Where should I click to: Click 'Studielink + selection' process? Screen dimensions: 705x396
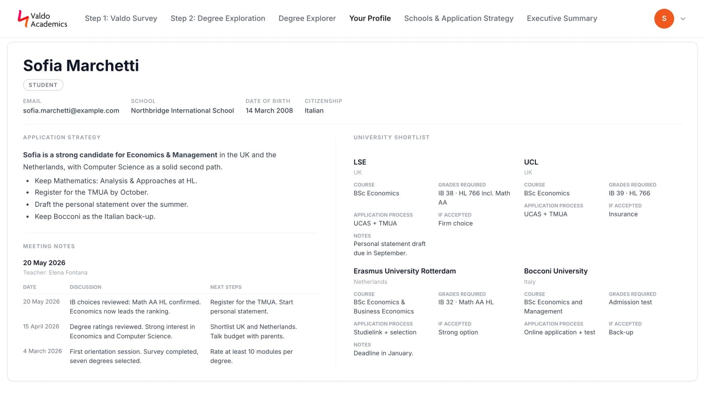click(x=385, y=332)
